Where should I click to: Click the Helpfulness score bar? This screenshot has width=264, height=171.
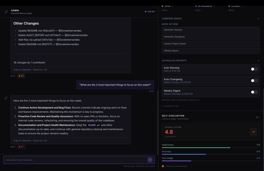point(211,148)
